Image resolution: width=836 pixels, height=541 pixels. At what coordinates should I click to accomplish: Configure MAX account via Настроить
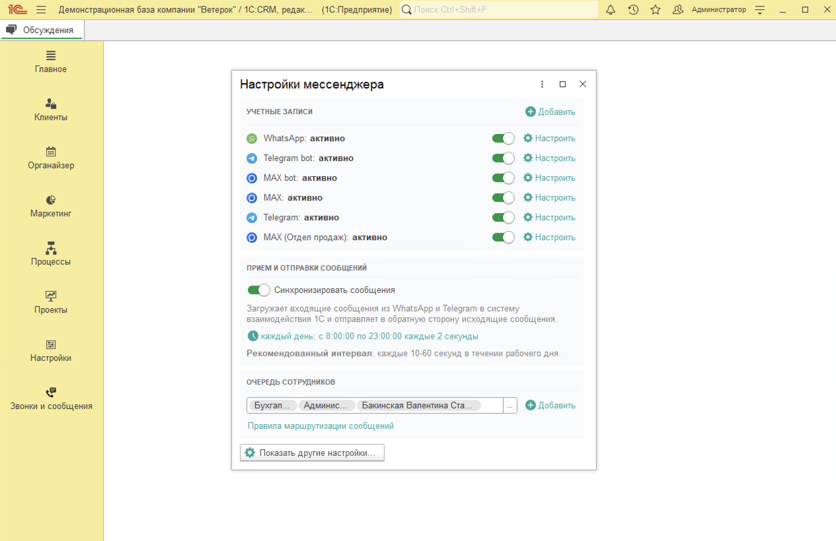tap(549, 198)
